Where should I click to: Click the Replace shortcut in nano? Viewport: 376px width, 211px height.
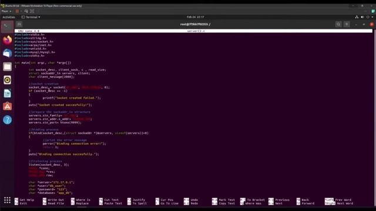pos(80,203)
